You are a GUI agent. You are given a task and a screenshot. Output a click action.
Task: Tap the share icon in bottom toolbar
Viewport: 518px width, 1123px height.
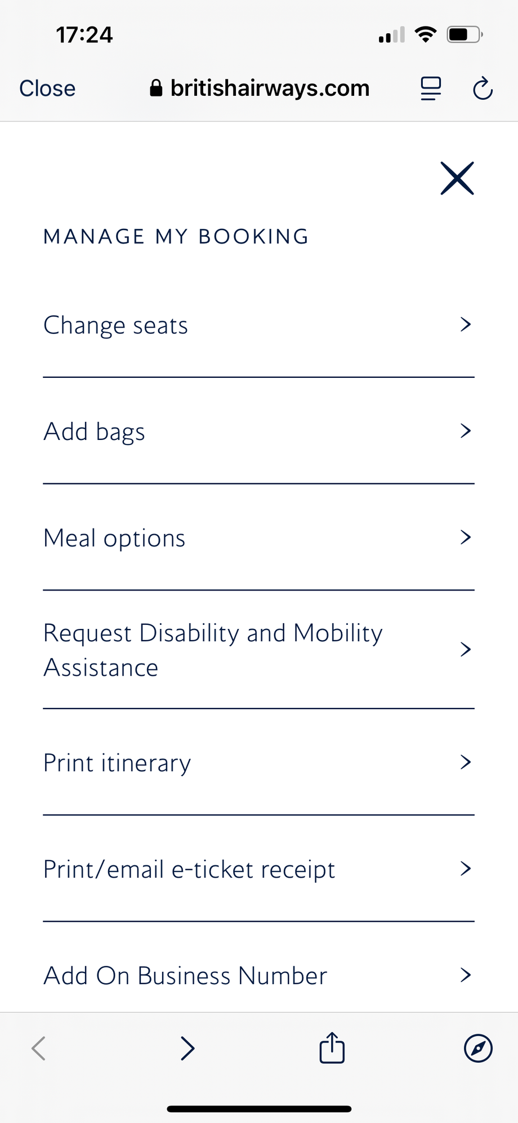click(x=332, y=1048)
